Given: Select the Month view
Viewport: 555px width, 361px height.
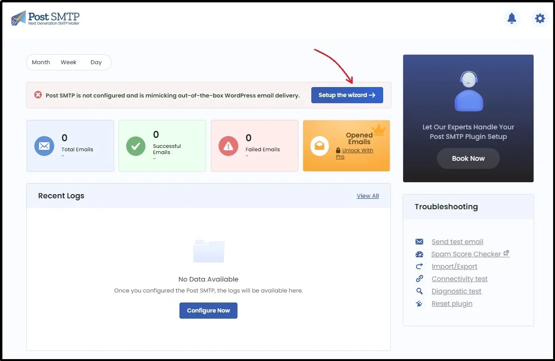Looking at the screenshot, I should coord(40,62).
